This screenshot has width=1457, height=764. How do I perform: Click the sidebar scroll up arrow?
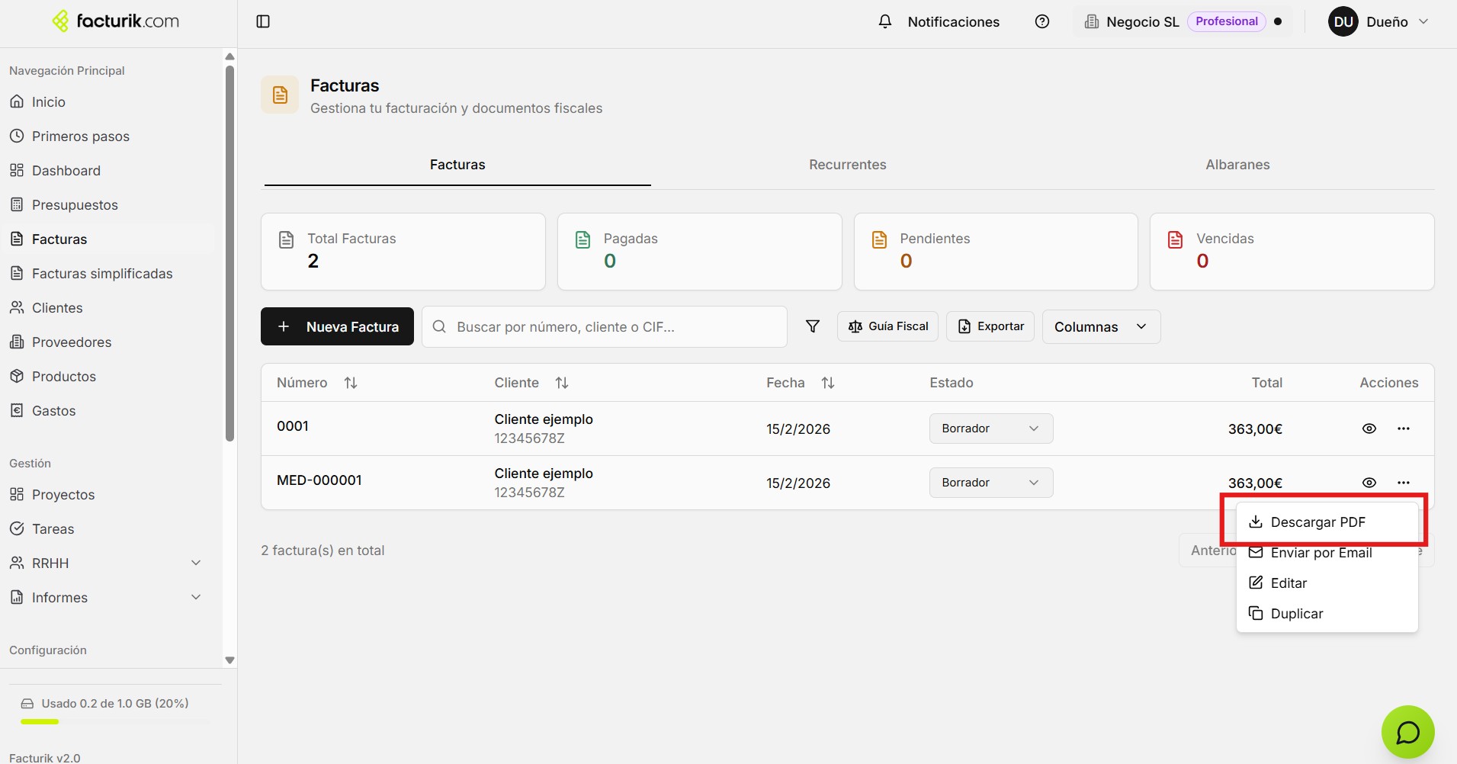click(229, 56)
